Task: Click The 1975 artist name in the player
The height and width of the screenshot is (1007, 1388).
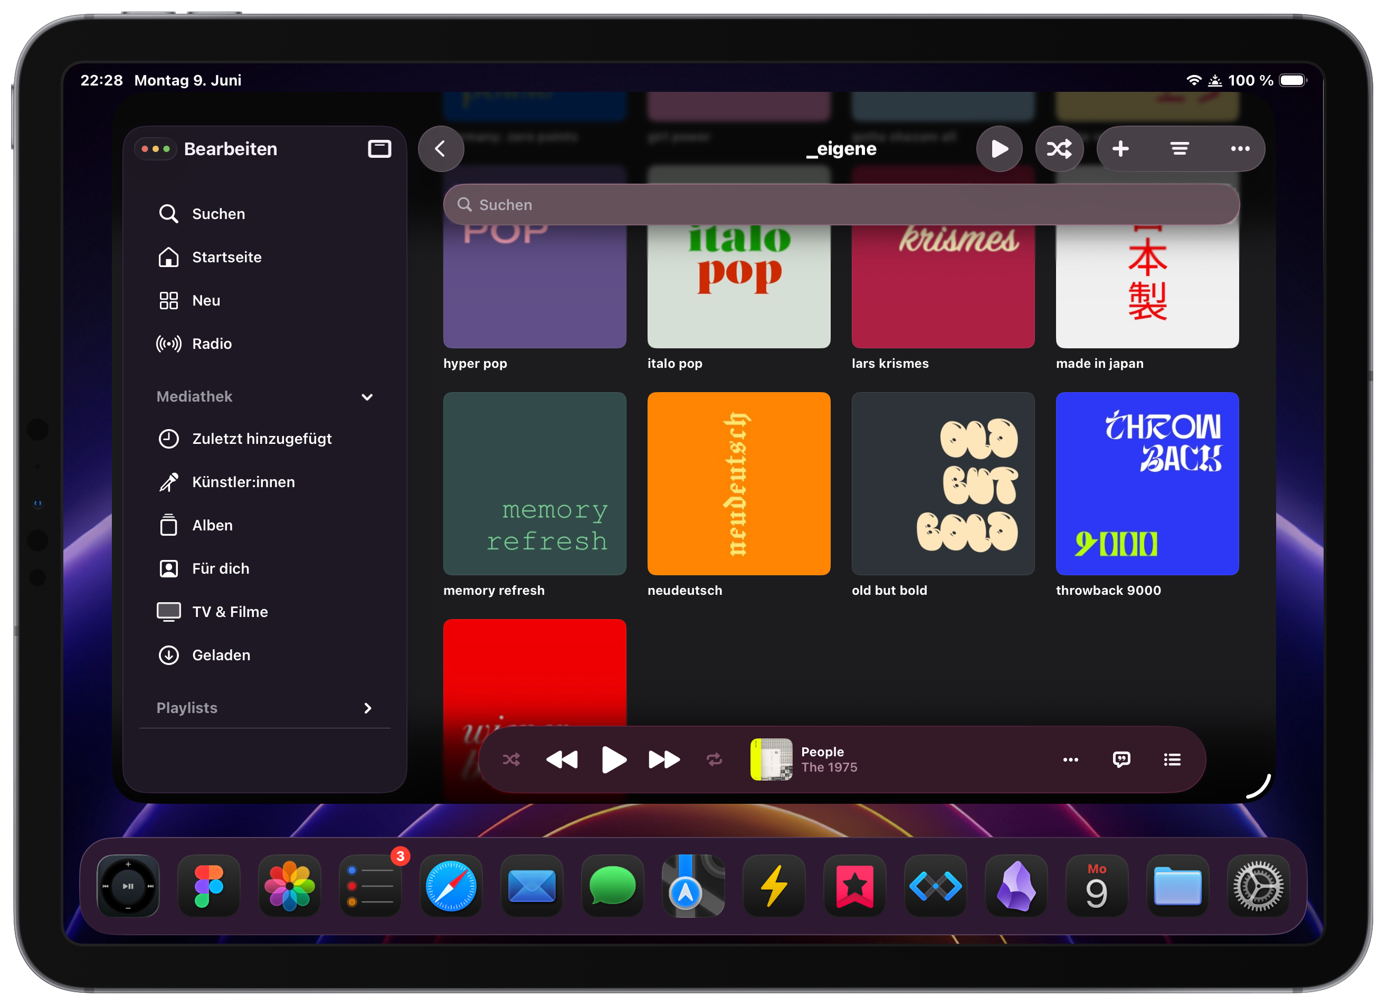Action: pos(829,767)
